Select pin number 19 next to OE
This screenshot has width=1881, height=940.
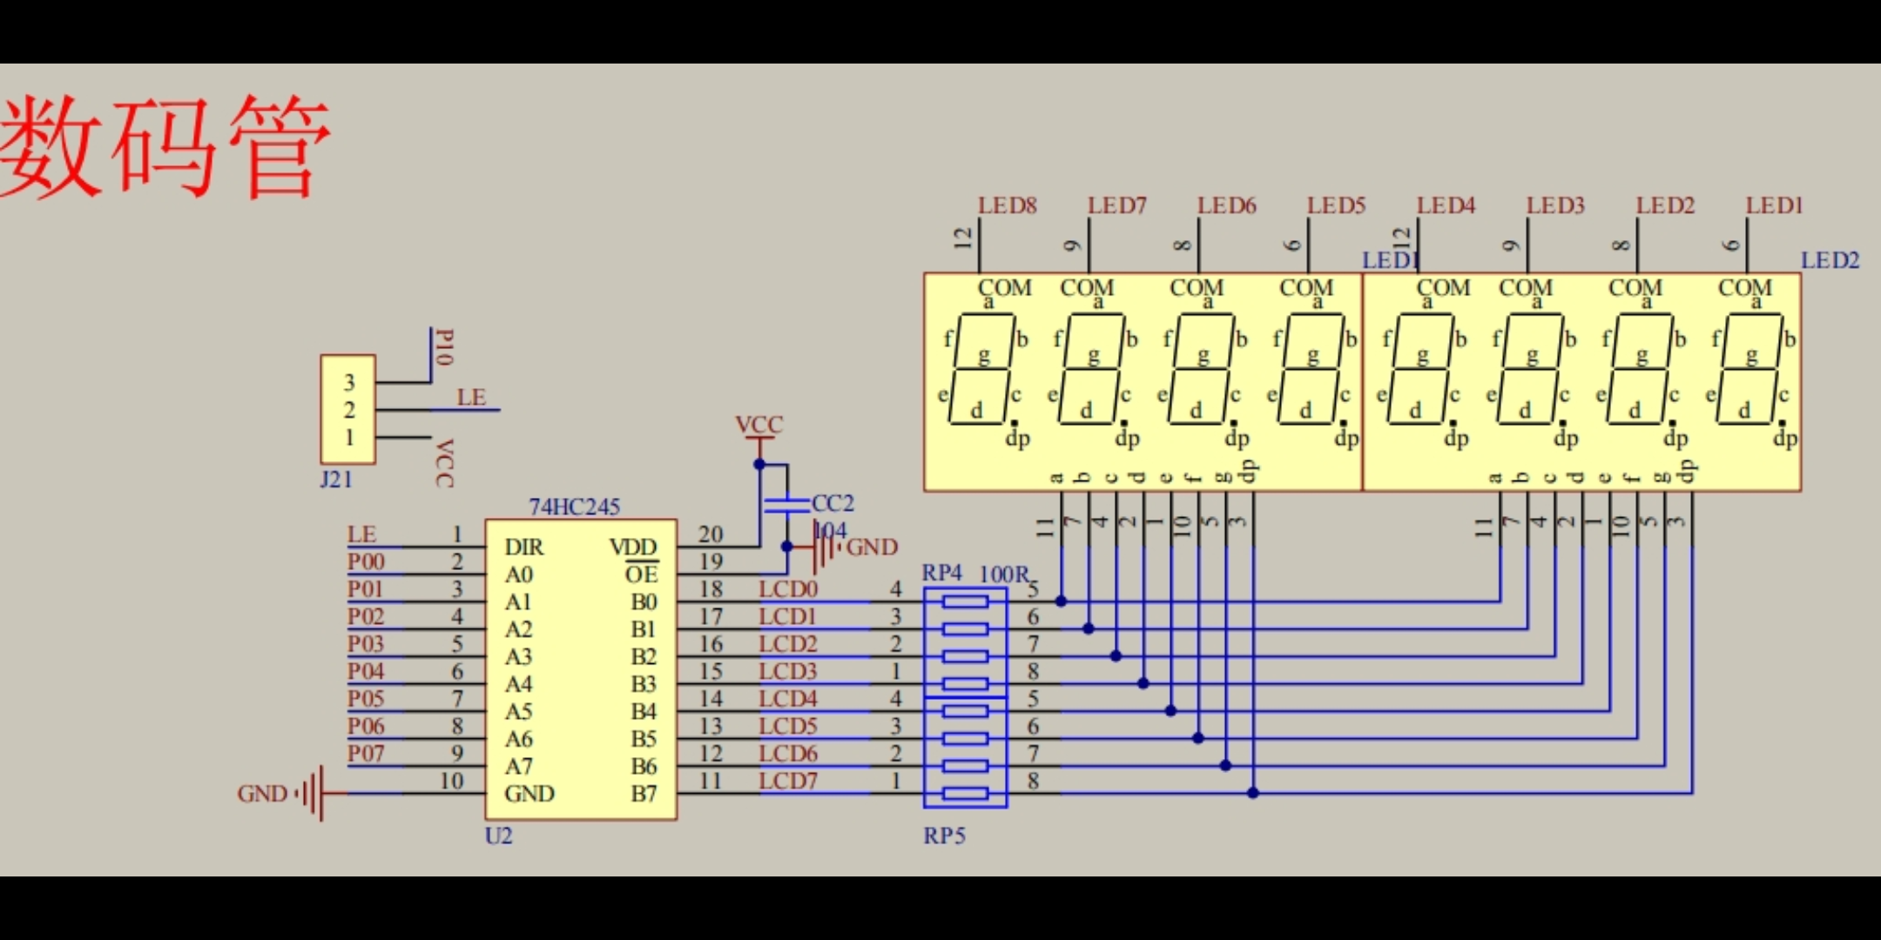[711, 561]
